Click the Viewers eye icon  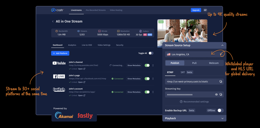click(79, 31)
